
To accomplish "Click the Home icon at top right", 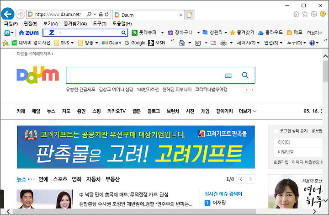I will click(296, 14).
